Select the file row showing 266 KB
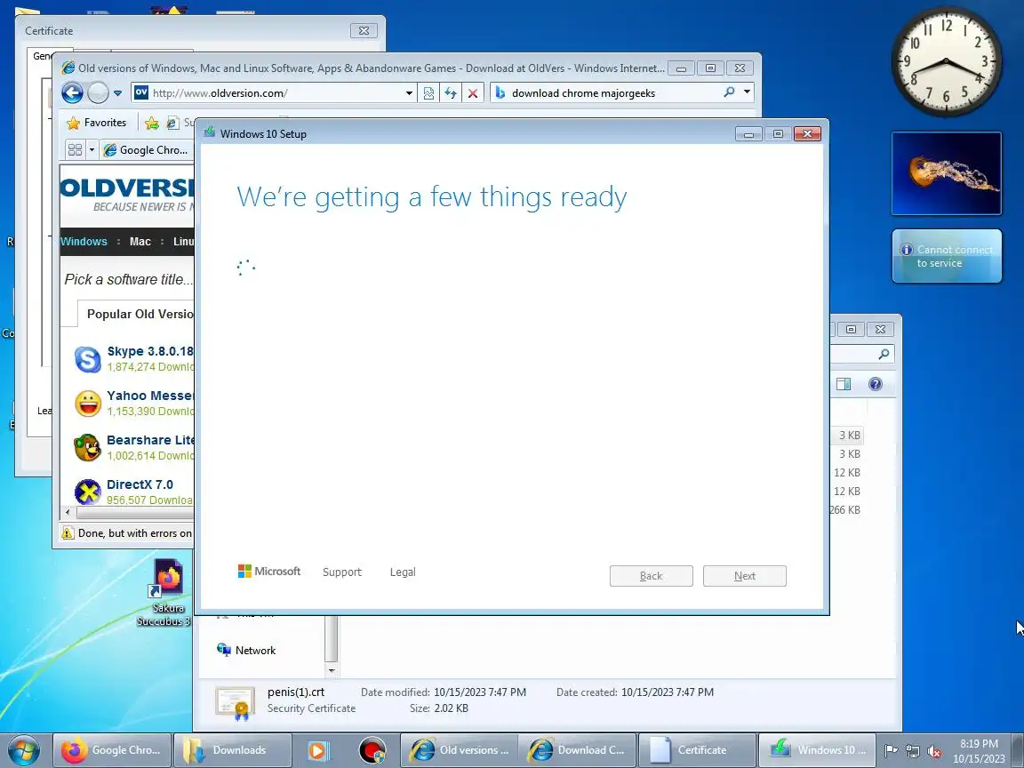 (x=846, y=509)
